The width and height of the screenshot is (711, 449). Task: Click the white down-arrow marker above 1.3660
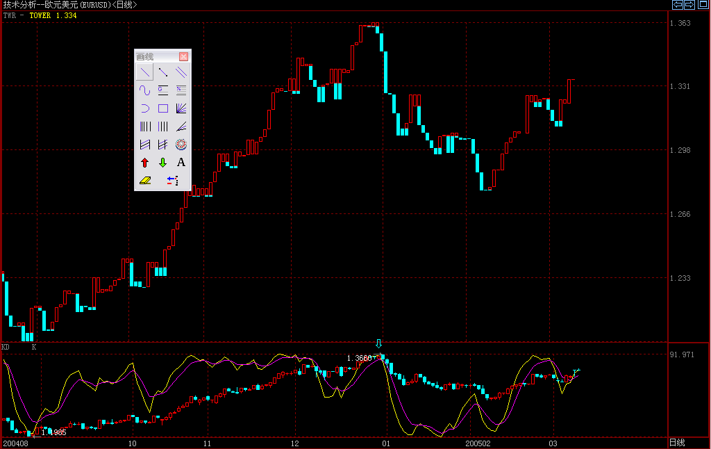click(378, 343)
